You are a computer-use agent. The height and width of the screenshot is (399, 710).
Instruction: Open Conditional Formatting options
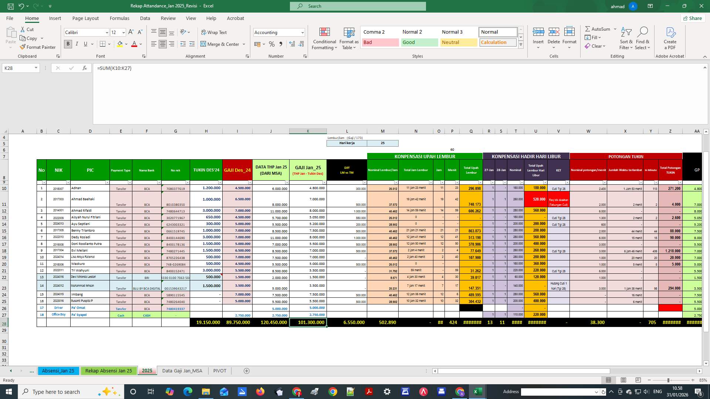pos(324,38)
